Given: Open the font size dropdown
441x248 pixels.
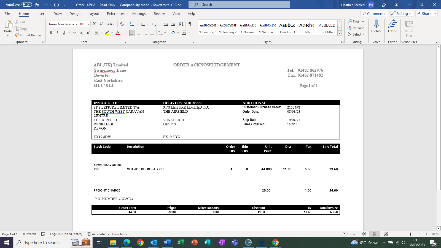Looking at the screenshot, I should pos(89,24).
